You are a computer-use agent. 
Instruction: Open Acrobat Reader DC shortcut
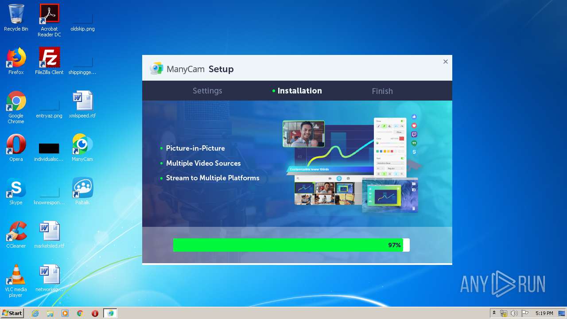(49, 20)
